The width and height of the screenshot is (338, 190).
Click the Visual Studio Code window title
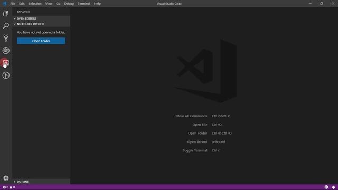click(x=169, y=4)
